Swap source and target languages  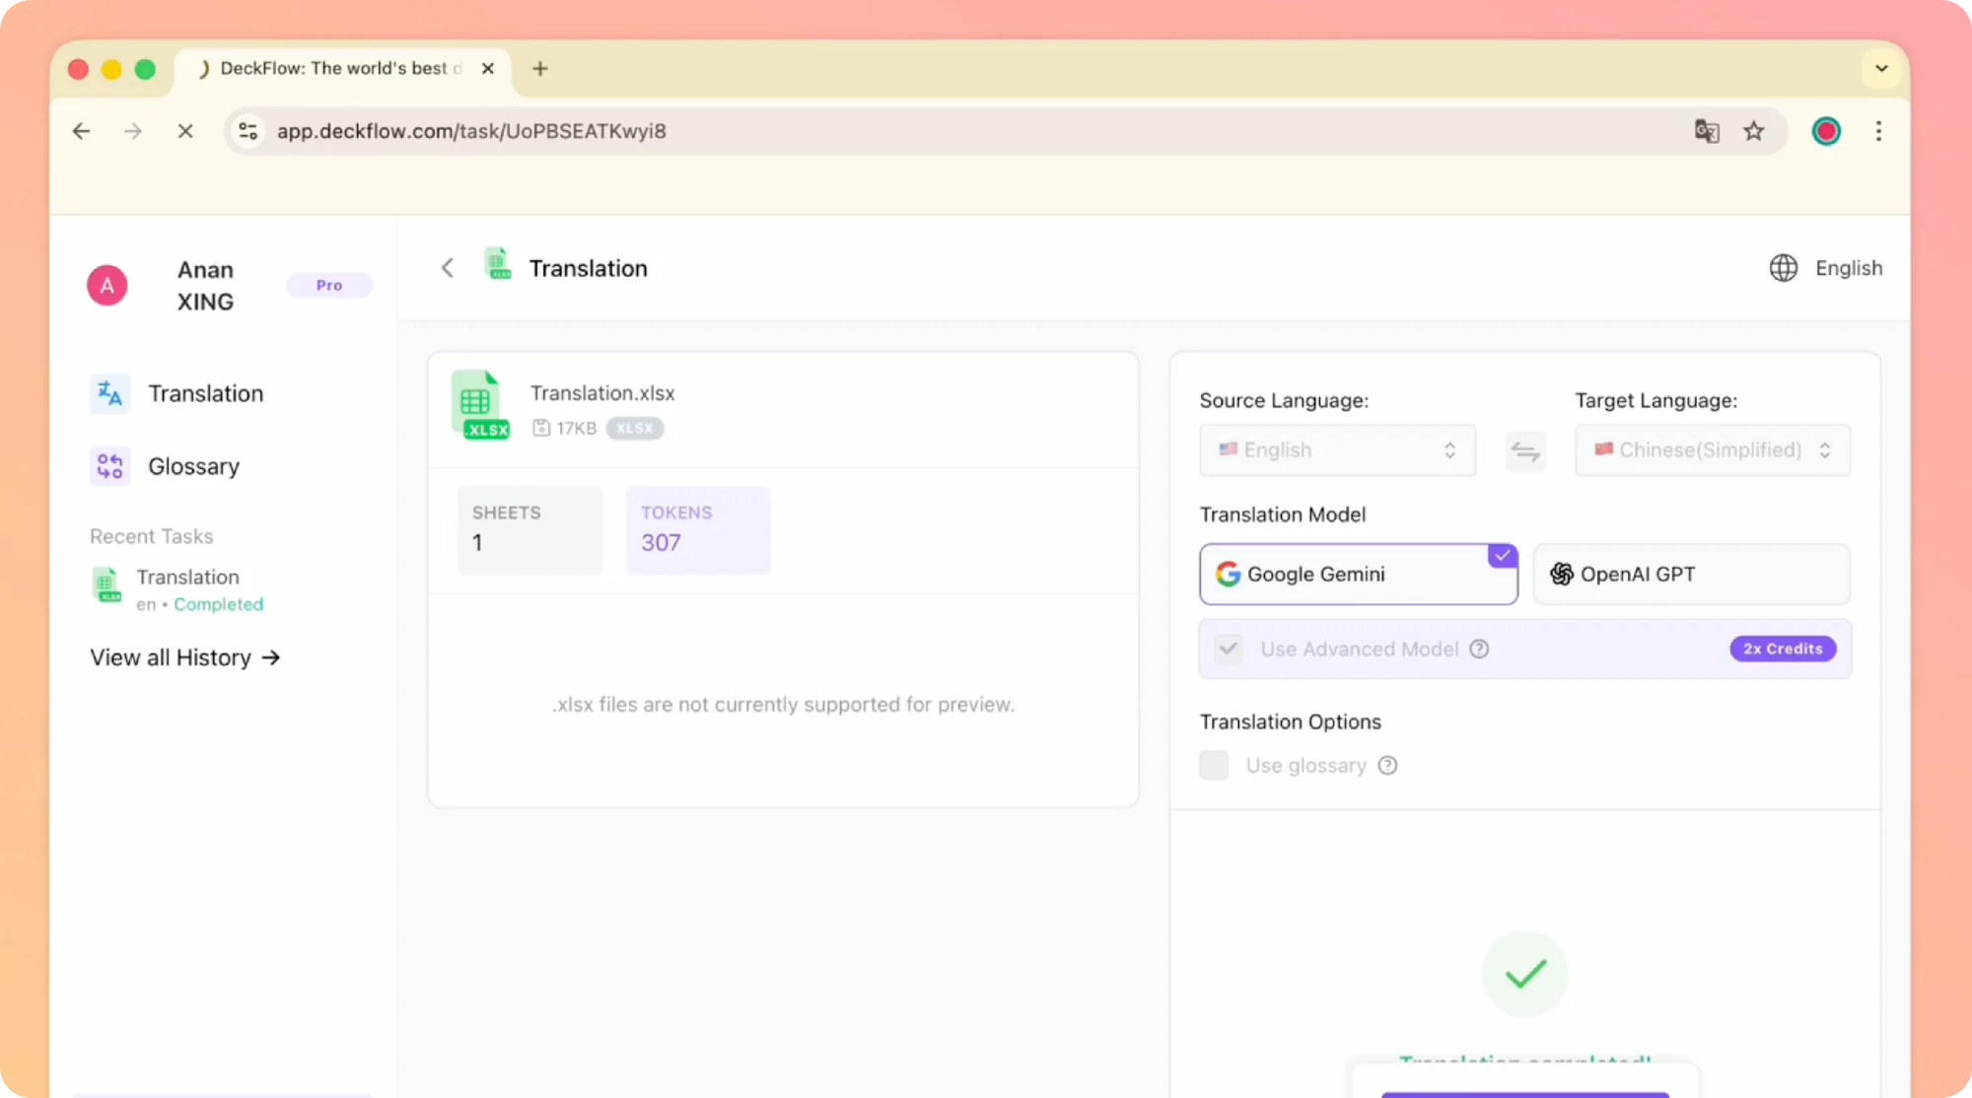[1525, 451]
